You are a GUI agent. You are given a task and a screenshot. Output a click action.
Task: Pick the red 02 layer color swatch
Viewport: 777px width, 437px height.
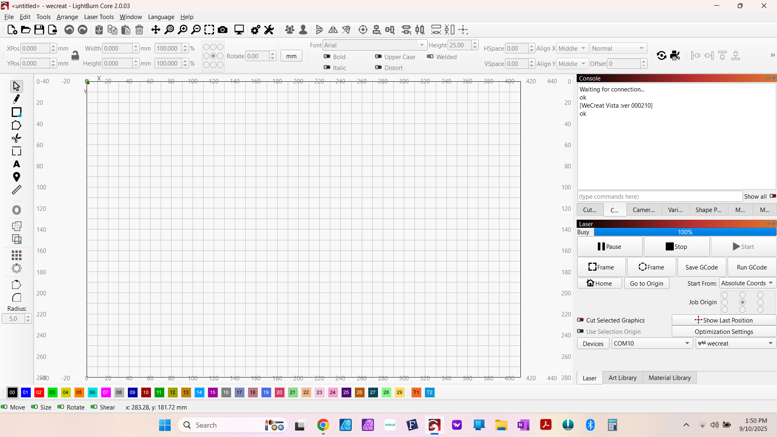[39, 392]
